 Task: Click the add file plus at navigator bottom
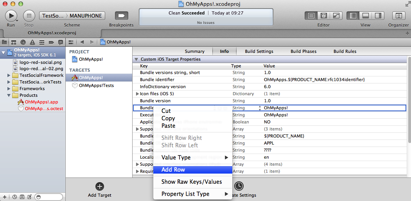[4, 197]
